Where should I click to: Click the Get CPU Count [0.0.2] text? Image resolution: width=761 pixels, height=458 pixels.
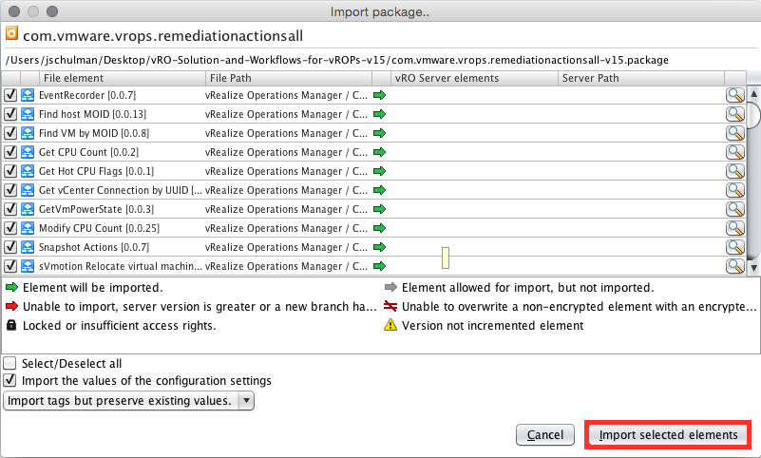pos(88,152)
